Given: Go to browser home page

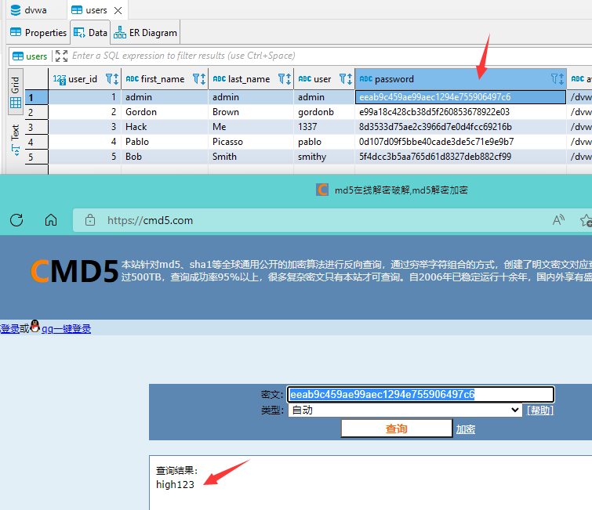Looking at the screenshot, I should pos(51,219).
